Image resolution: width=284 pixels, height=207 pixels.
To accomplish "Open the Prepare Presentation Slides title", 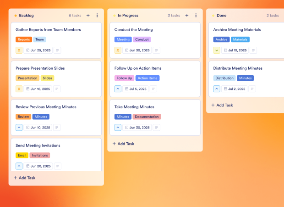I will (40, 68).
